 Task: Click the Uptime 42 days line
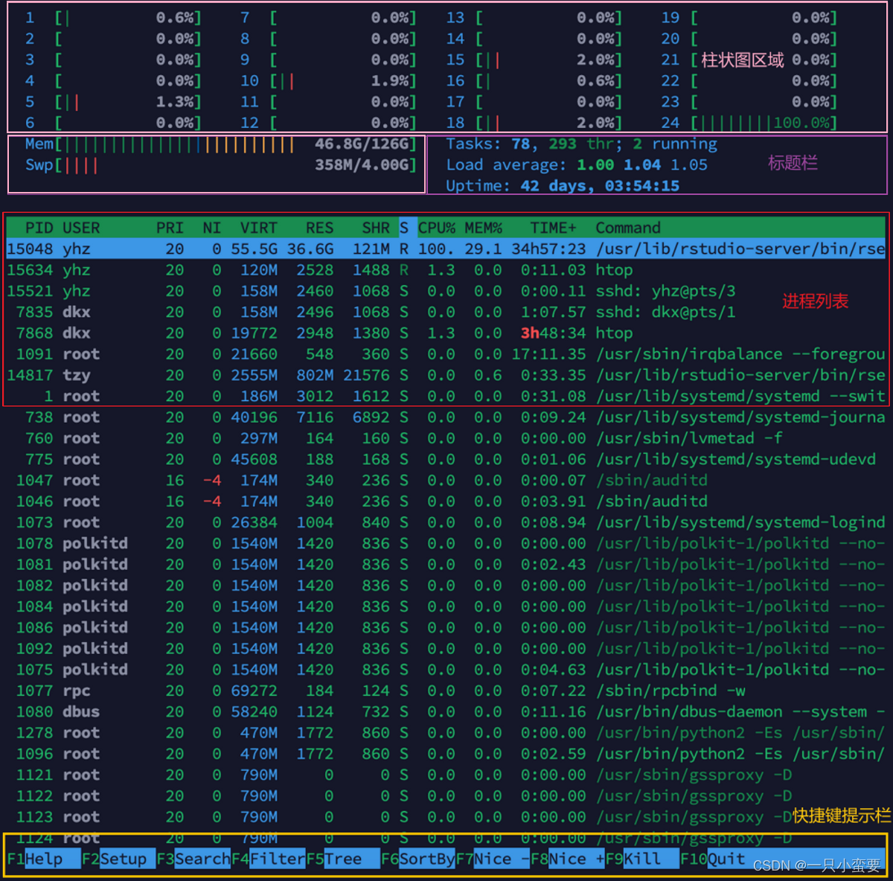pyautogui.click(x=563, y=185)
